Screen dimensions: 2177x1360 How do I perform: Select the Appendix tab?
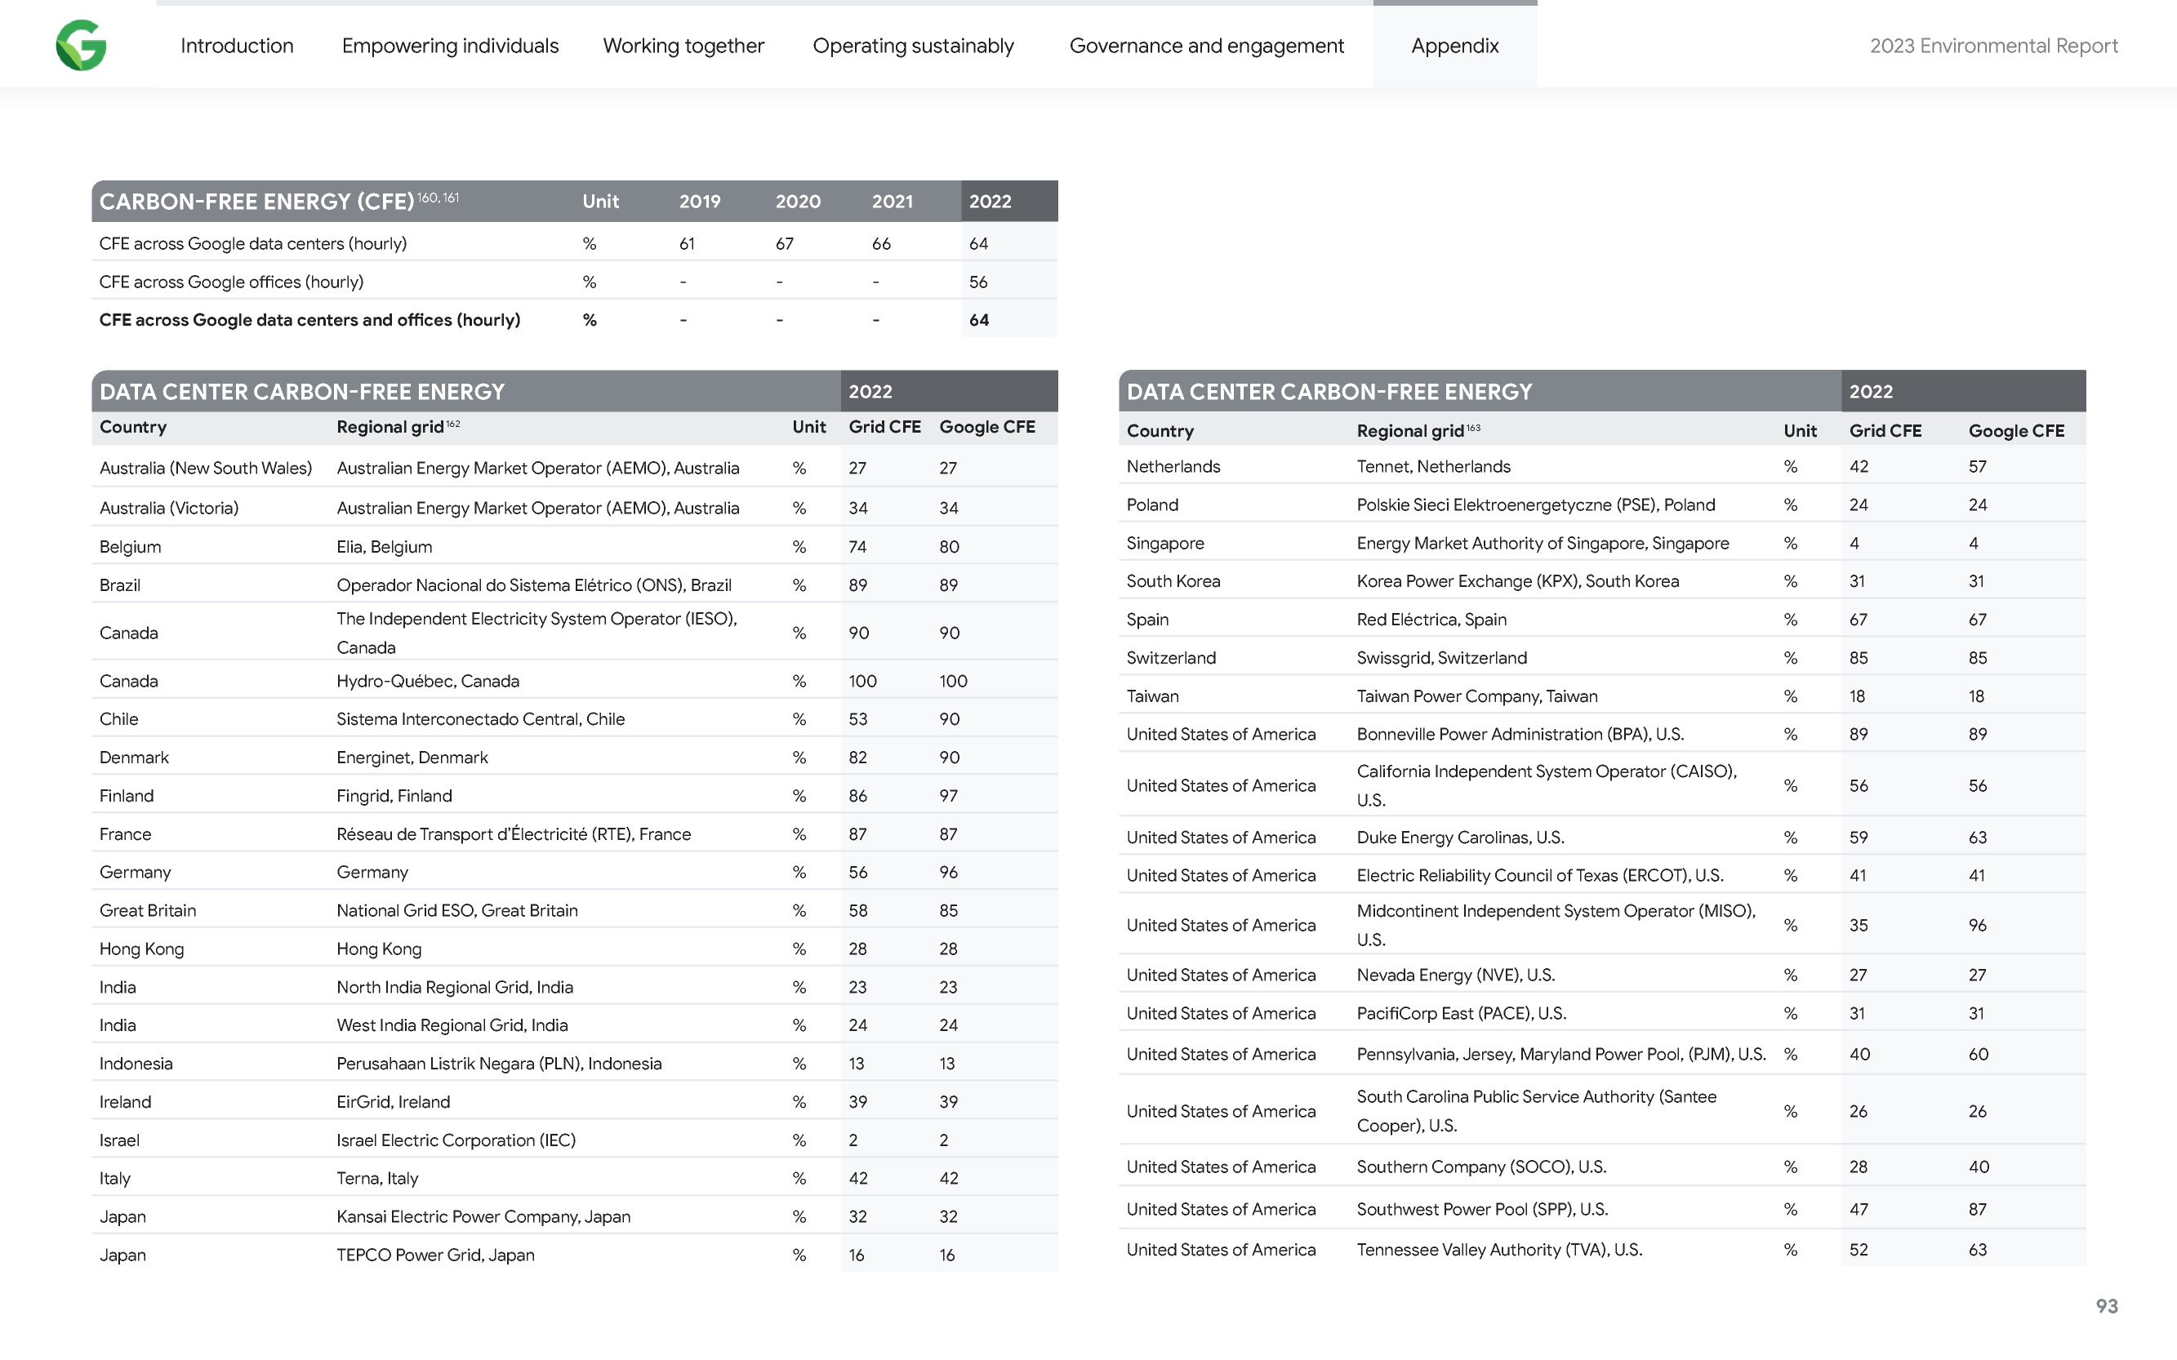[x=1454, y=46]
